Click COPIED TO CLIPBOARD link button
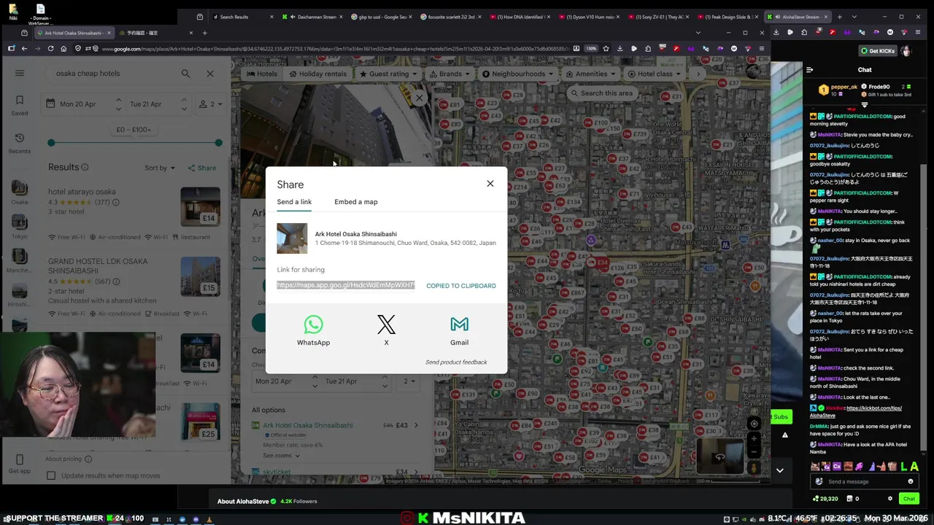Screen dimensions: 934x525 point(461,286)
